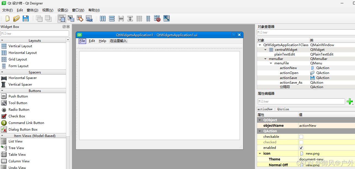Open the 设置(S) menu

pos(63,10)
